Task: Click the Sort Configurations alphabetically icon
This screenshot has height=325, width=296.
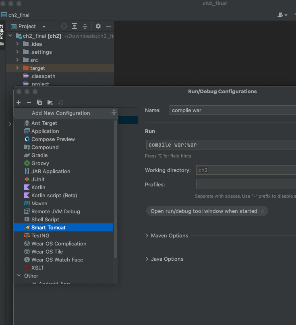Action: [60, 102]
